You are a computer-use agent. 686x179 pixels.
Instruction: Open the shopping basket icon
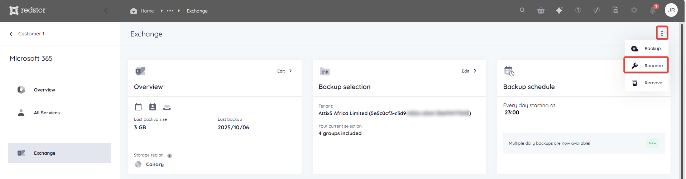[541, 10]
